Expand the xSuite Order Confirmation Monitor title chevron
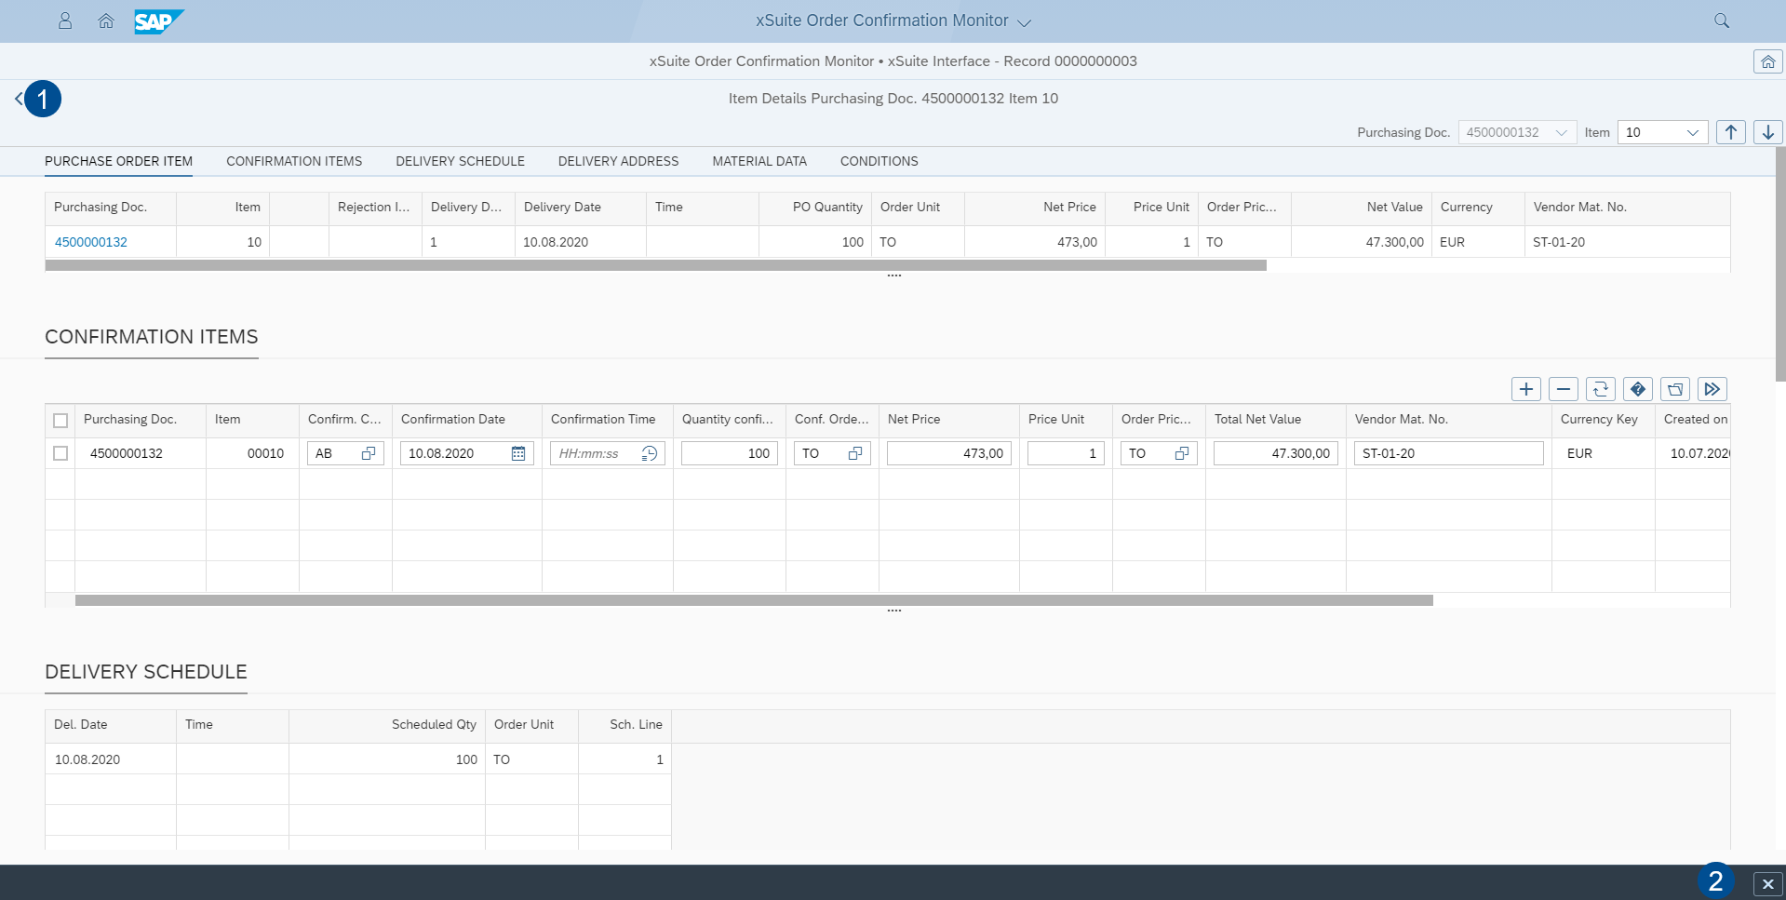The width and height of the screenshot is (1786, 900). pos(1025,20)
